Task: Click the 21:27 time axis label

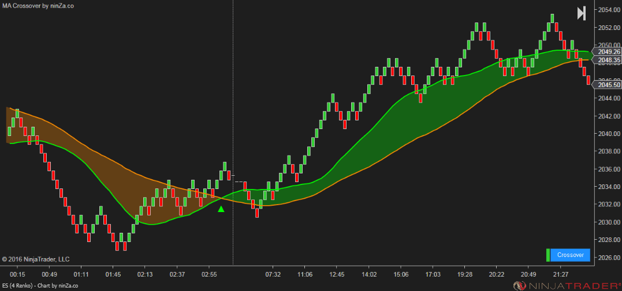Action: click(561, 274)
